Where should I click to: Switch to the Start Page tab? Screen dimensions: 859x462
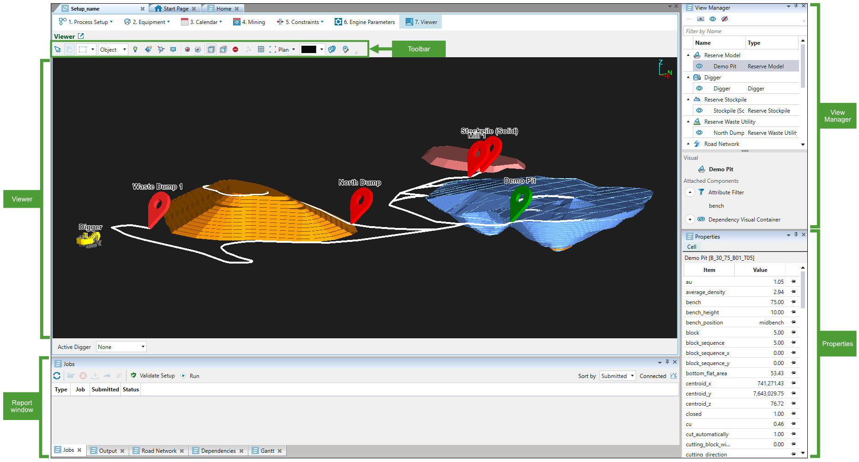click(175, 9)
